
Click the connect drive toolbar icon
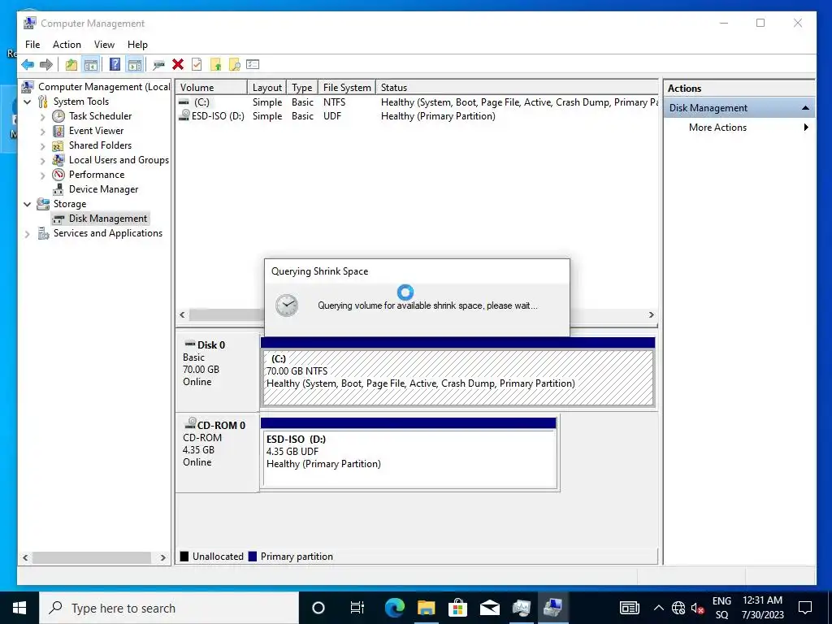(x=158, y=65)
